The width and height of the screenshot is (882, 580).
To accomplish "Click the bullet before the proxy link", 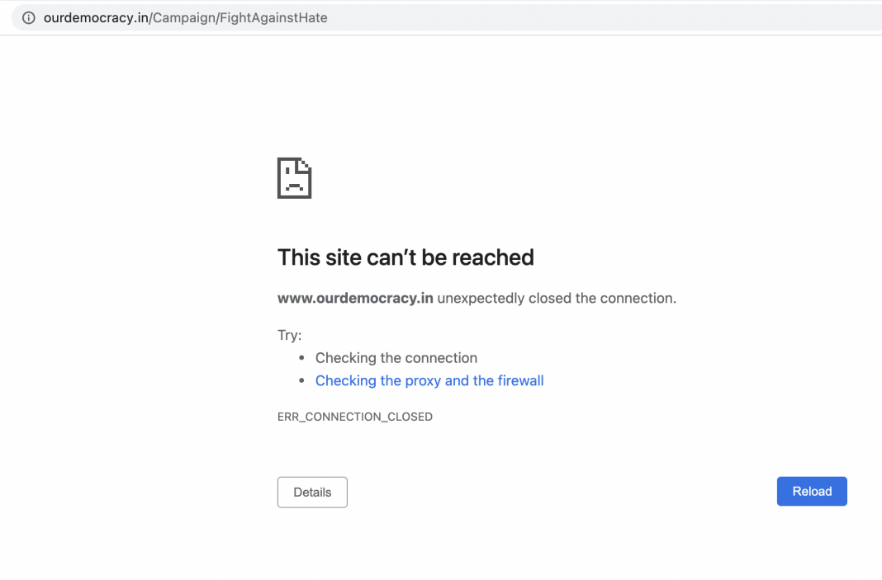I will click(x=301, y=380).
